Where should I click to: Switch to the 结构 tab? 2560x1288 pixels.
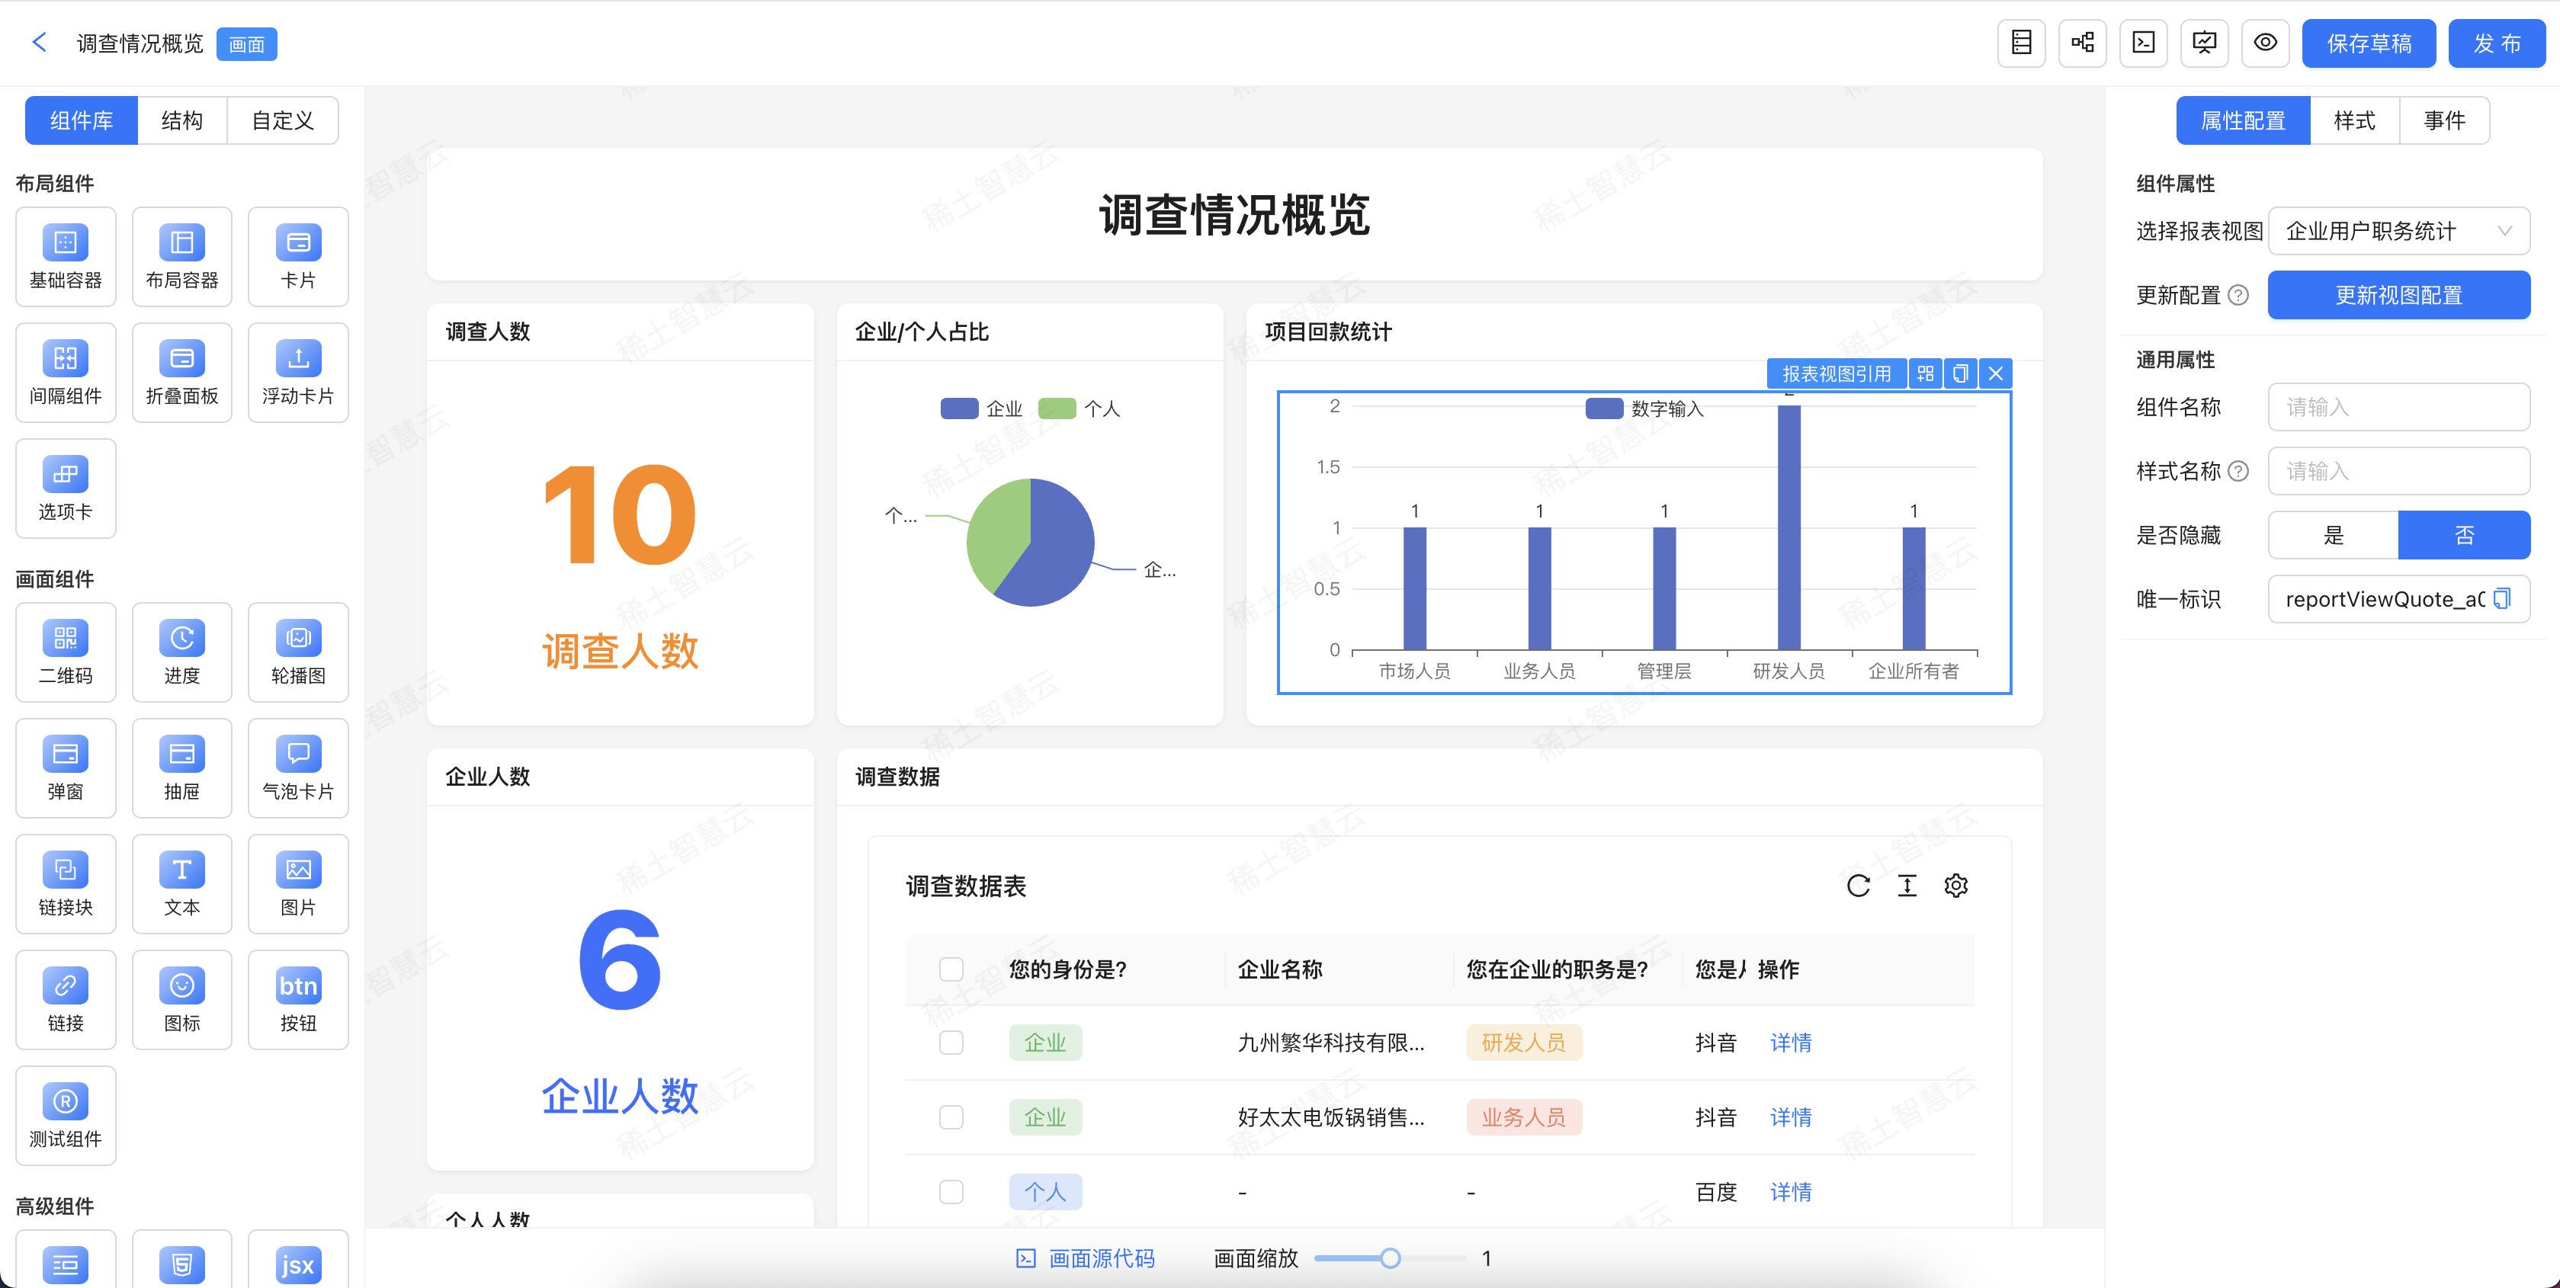(x=182, y=120)
